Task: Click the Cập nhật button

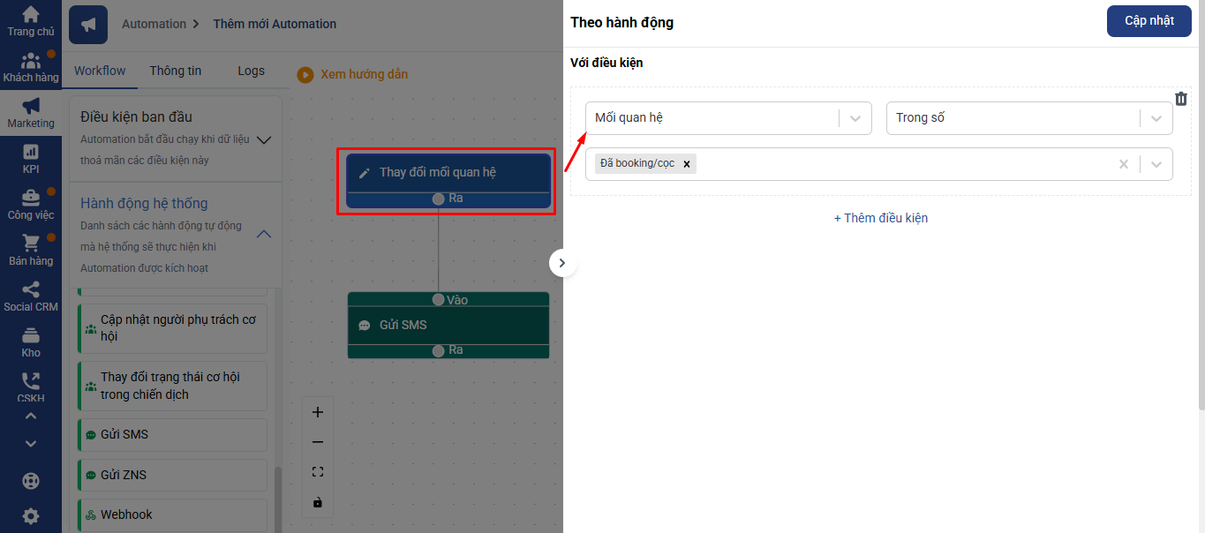Action: tap(1149, 21)
